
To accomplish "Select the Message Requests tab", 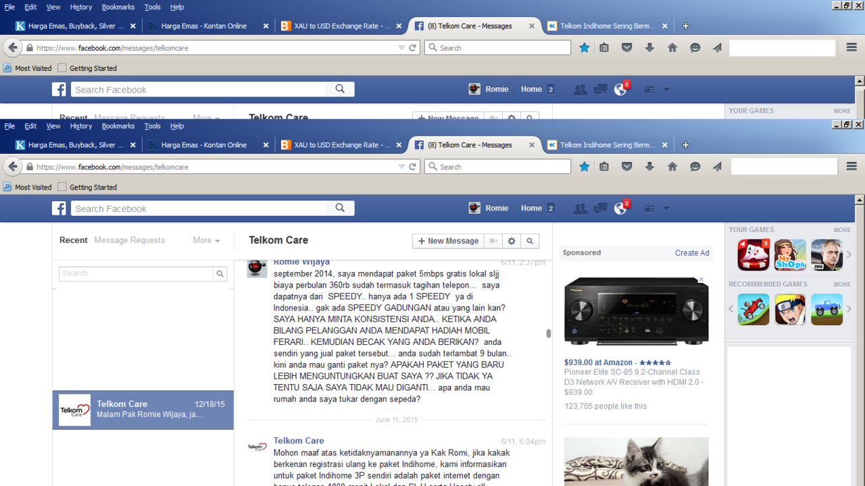I will (130, 240).
